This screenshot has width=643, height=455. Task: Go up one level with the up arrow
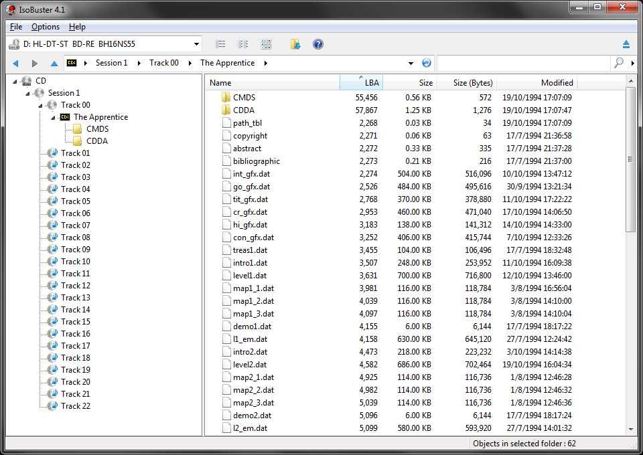54,63
